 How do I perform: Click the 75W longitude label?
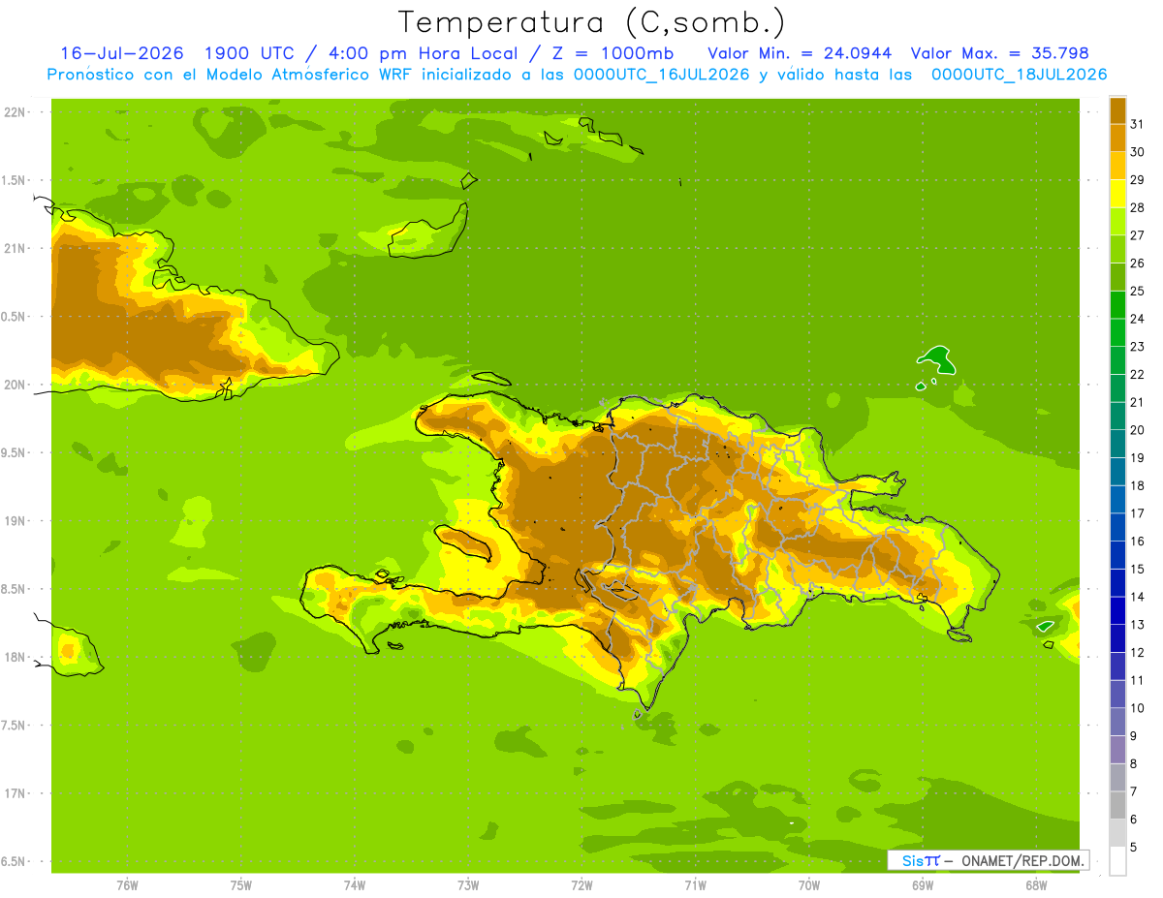(241, 884)
